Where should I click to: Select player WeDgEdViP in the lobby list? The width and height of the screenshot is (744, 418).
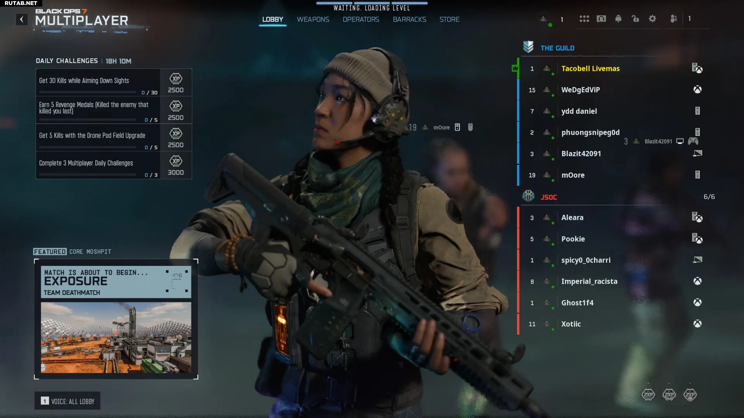[580, 90]
